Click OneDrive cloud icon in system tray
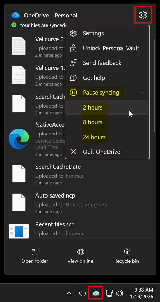This screenshot has width=160, height=302. coord(96,293)
